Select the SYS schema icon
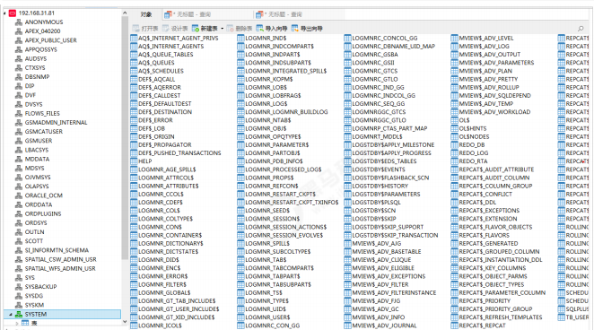The width and height of the screenshot is (594, 330). 19,277
